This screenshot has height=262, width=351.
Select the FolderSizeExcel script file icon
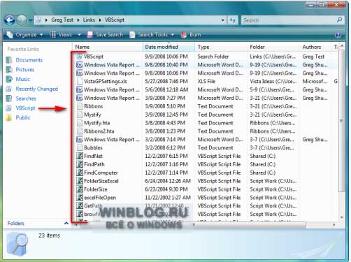click(80, 181)
